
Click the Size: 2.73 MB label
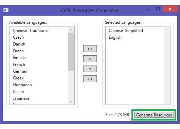pos(117,115)
